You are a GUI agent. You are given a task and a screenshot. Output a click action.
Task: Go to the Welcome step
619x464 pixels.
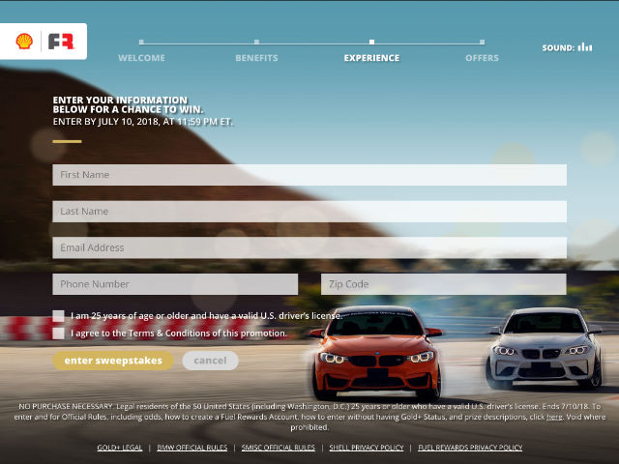click(x=141, y=57)
